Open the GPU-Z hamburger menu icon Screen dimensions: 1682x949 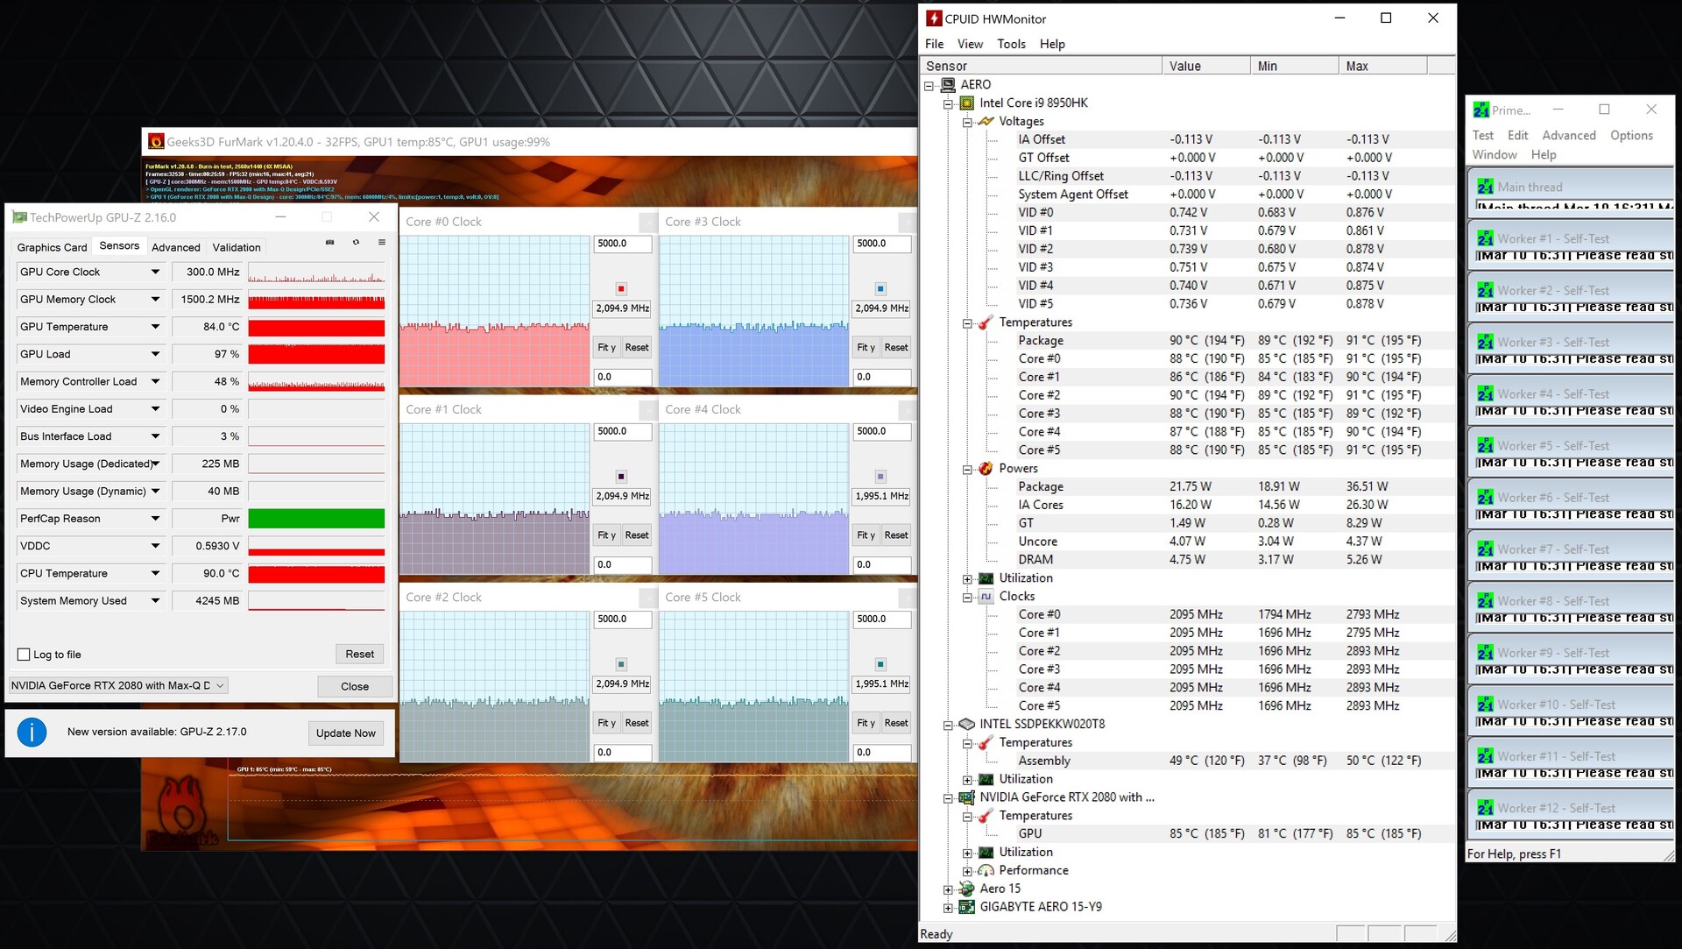382,243
